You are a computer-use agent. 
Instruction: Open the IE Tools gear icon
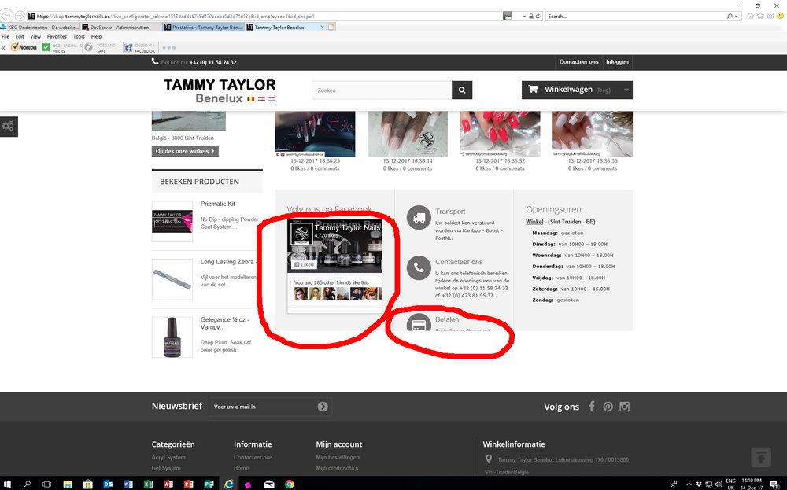(770, 16)
